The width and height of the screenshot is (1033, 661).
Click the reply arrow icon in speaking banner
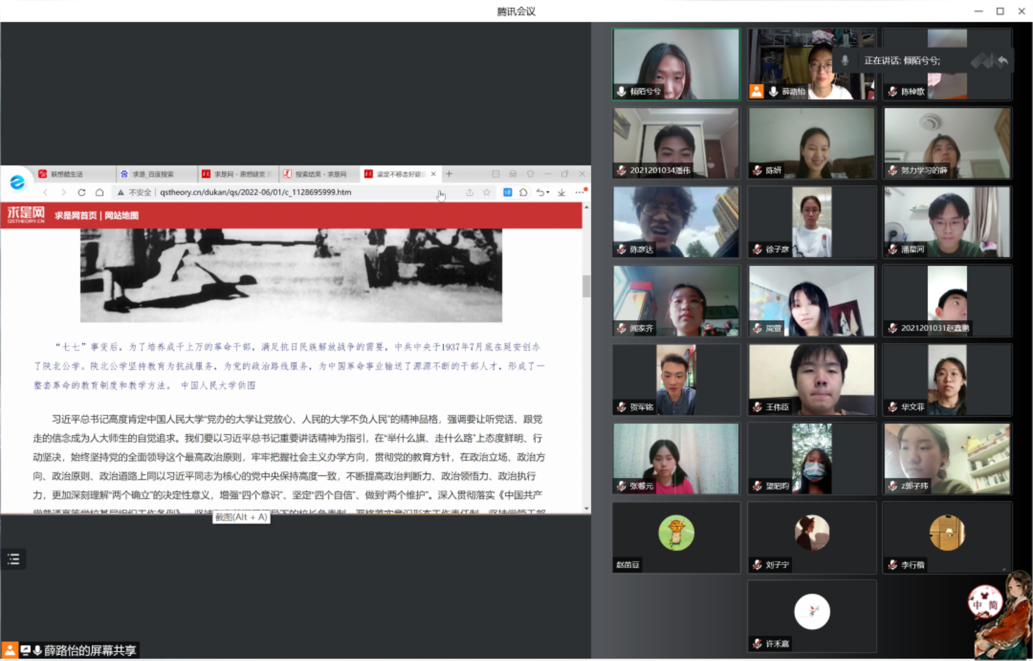[x=1002, y=61]
